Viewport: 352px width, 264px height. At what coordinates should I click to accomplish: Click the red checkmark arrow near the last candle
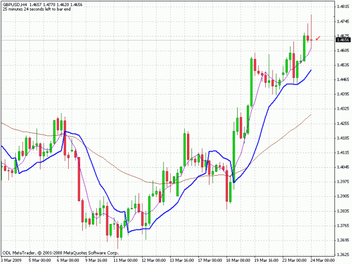point(318,38)
